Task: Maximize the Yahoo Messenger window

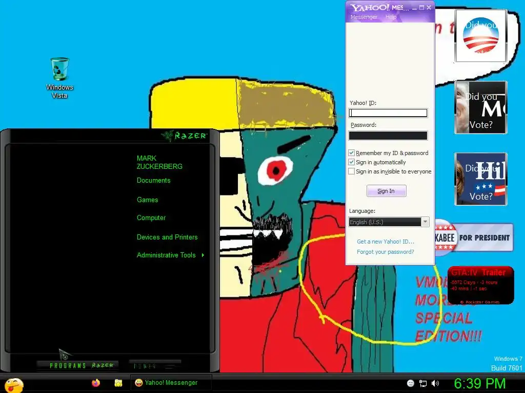Action: click(421, 7)
